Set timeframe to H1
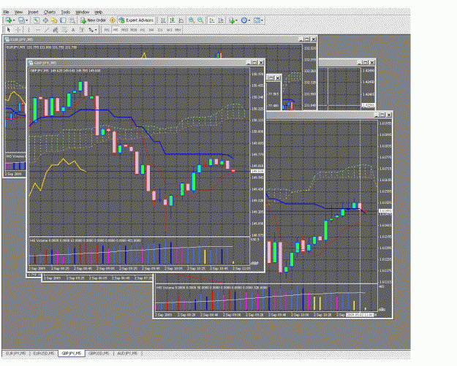The height and width of the screenshot is (366, 457). [143, 30]
